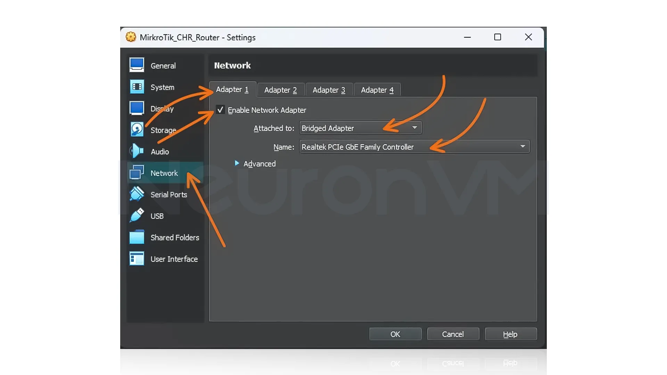Image resolution: width=667 pixels, height=375 pixels.
Task: Toggle the Enable Network Adapter checkbox
Action: [220, 110]
